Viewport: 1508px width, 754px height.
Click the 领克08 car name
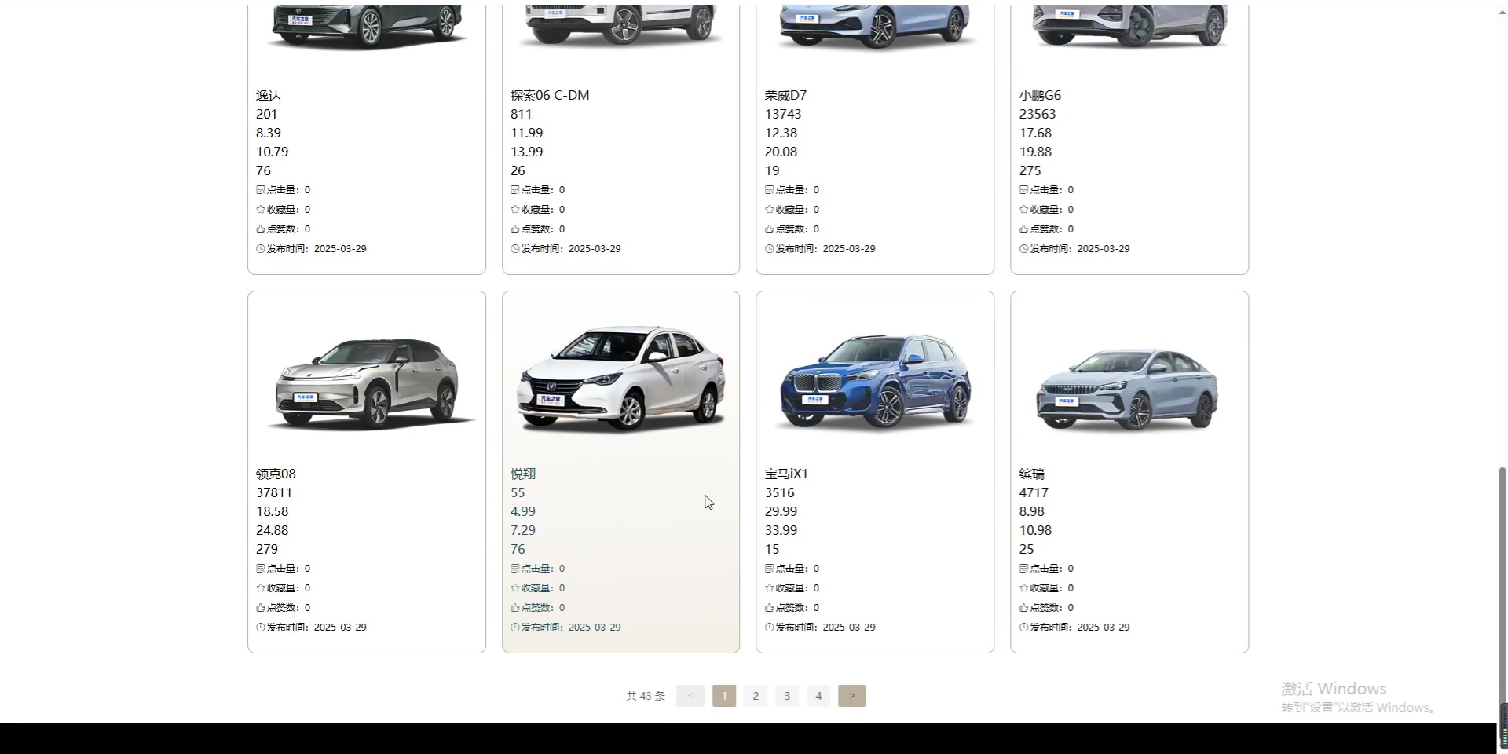tap(276, 474)
